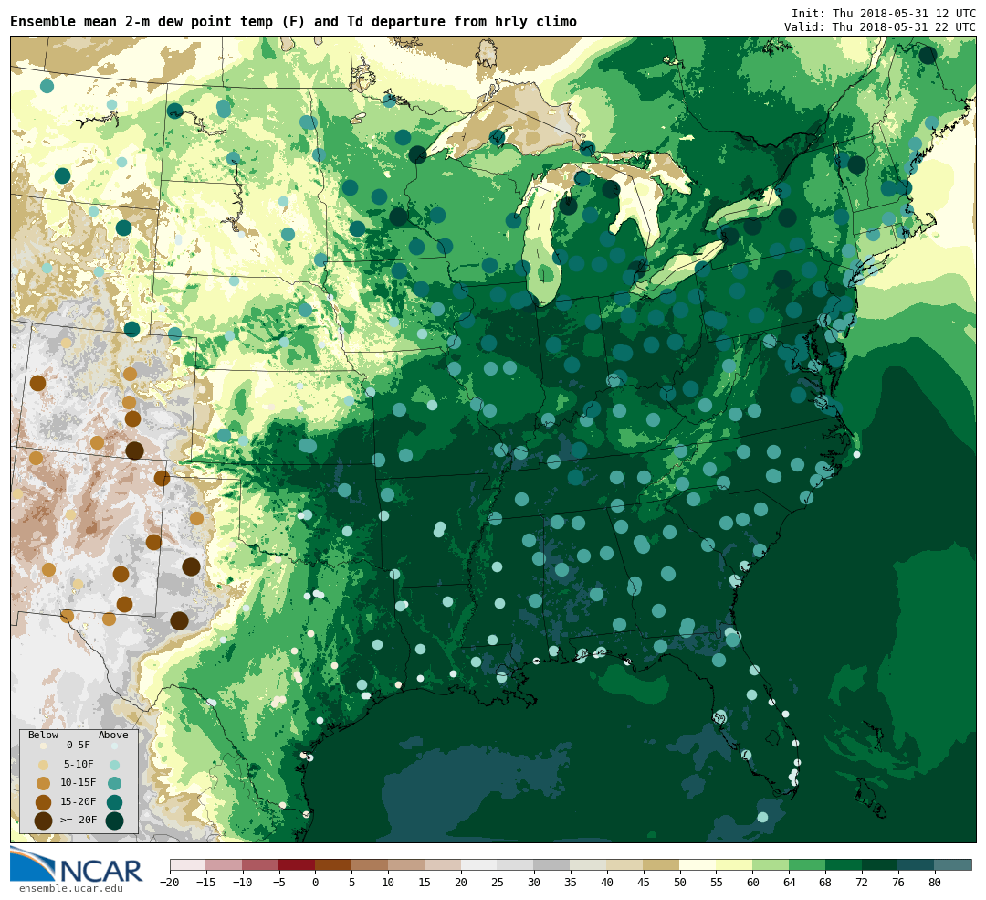The image size is (986, 900).
Task: Click the '35' colorbar tick label
Action: pyautogui.click(x=571, y=883)
